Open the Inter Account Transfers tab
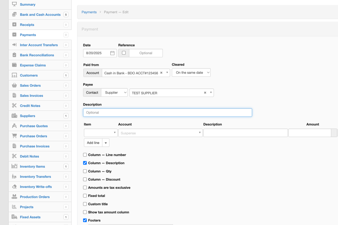 point(39,45)
